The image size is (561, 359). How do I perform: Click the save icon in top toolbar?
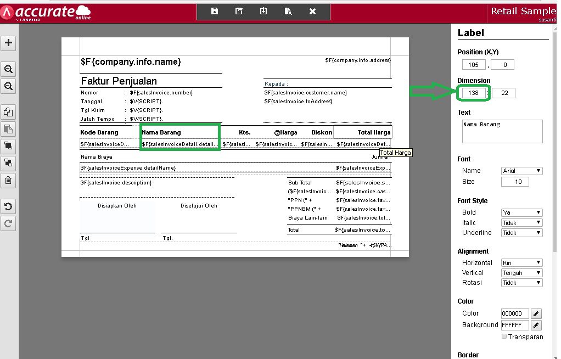point(215,12)
